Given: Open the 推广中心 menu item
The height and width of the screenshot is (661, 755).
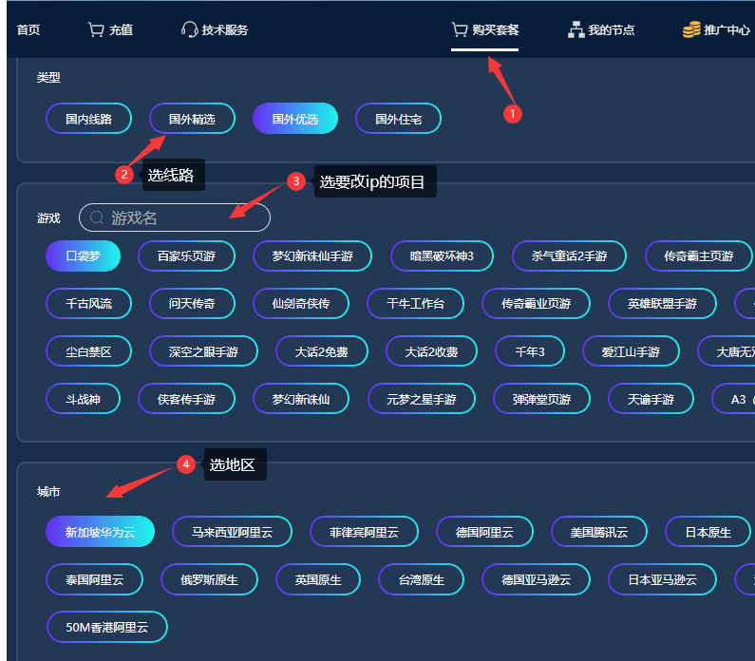Looking at the screenshot, I should (727, 29).
